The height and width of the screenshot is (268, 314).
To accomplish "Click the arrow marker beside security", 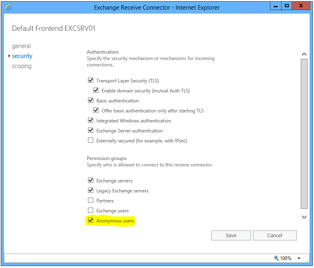I will pos(9,56).
